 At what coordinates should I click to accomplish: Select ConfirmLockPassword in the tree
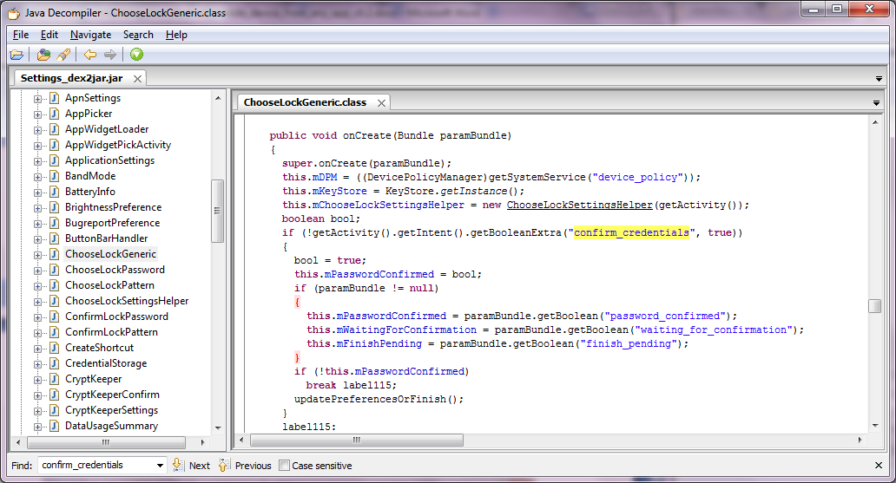coord(116,317)
